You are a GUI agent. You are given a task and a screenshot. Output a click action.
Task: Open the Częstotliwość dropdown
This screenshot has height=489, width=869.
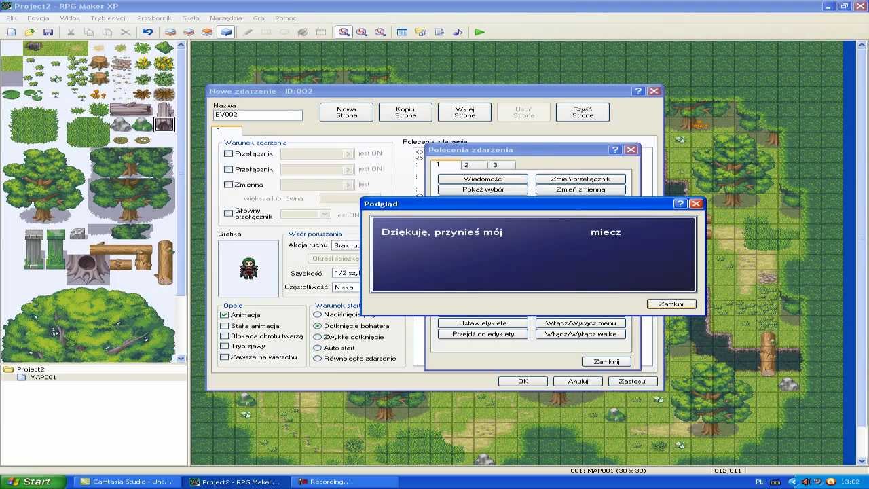point(346,287)
